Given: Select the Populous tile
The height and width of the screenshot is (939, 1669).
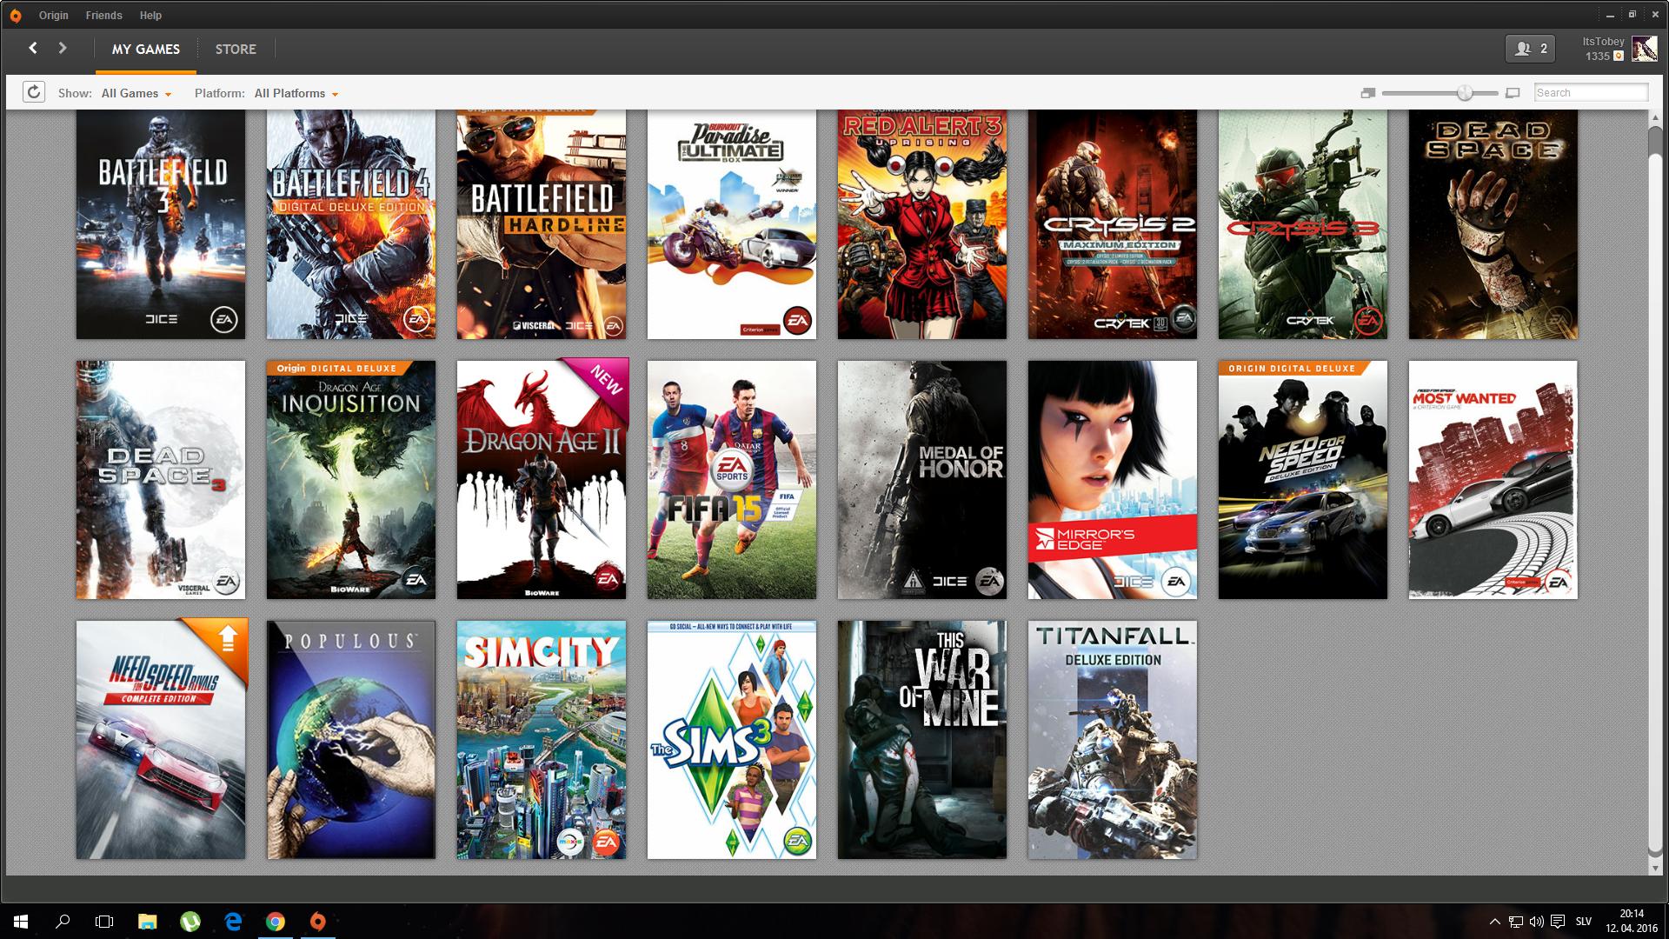Looking at the screenshot, I should [x=351, y=739].
